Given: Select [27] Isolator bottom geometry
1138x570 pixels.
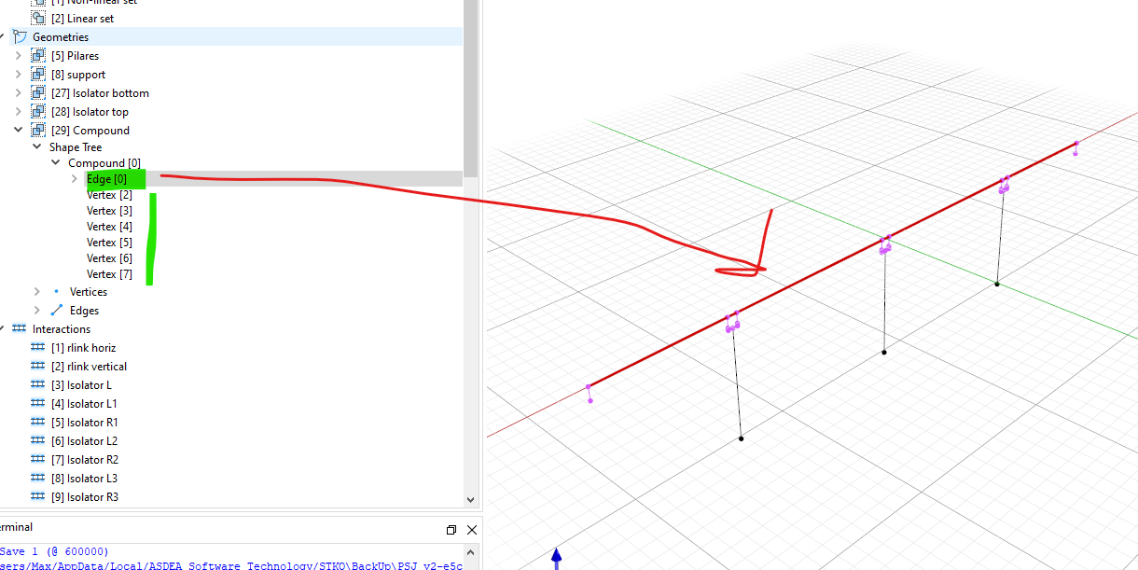Looking at the screenshot, I should coord(100,93).
